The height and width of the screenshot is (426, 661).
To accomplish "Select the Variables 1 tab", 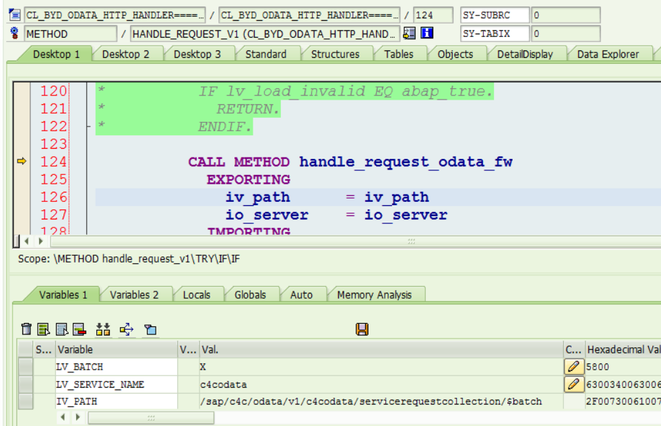I will pos(63,295).
